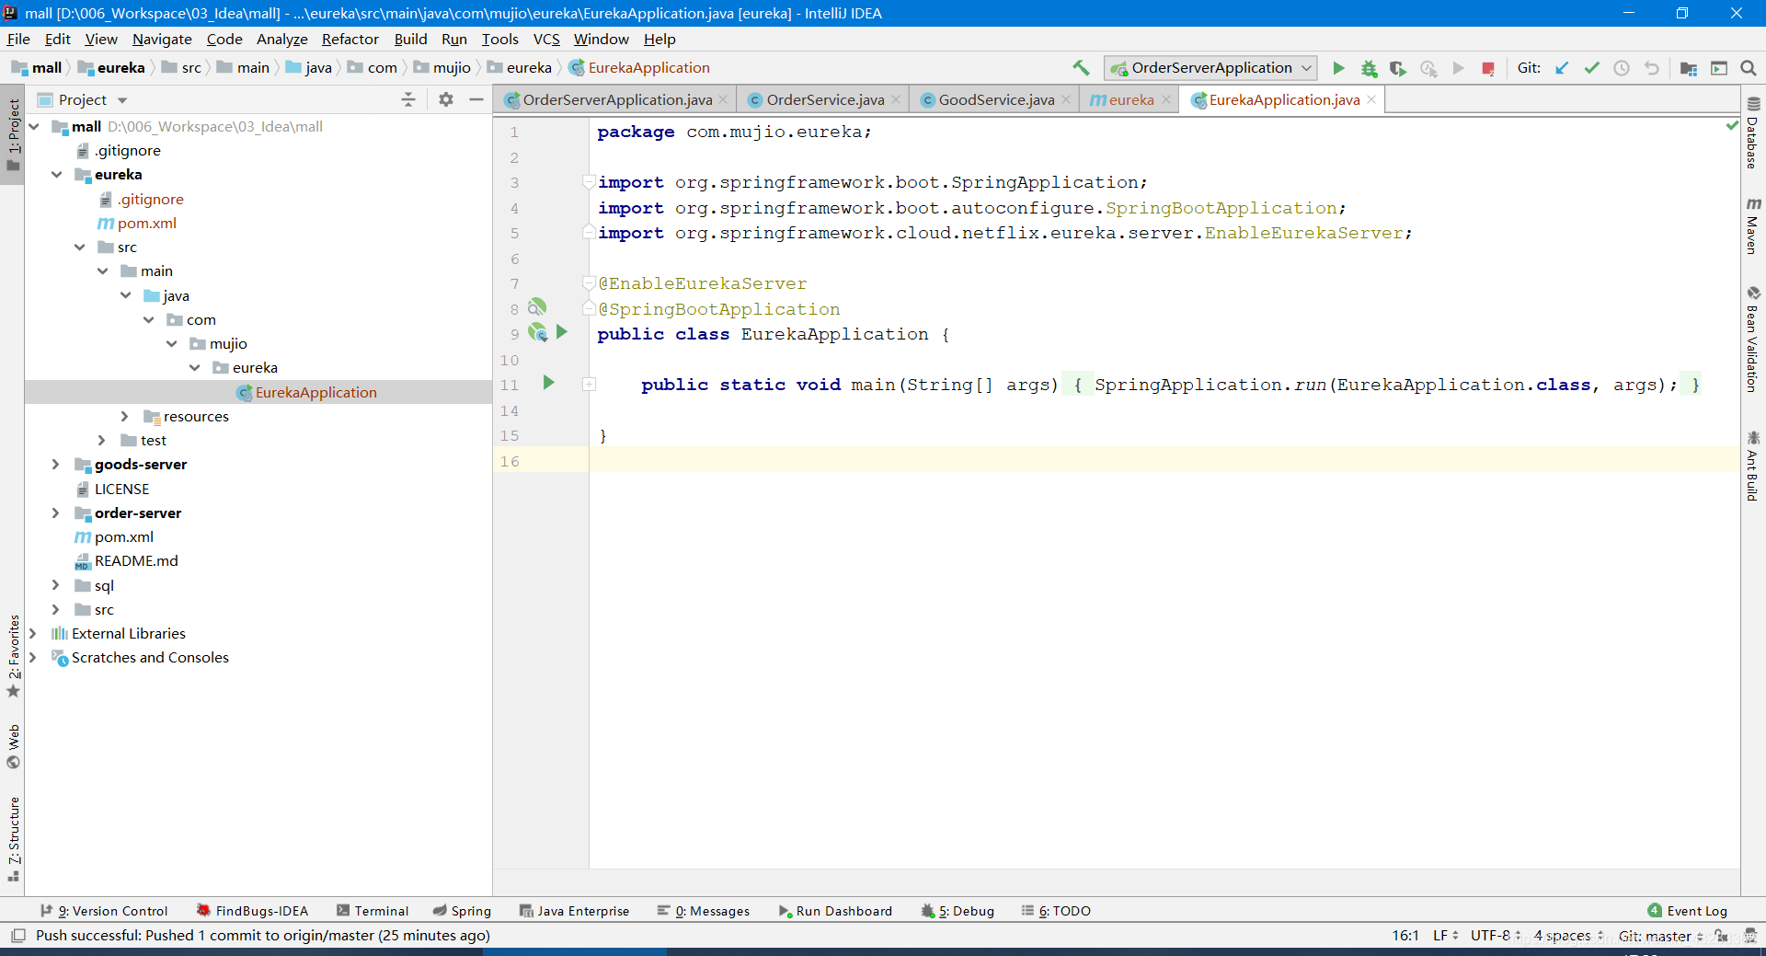
Task: Open the run configuration dropdown OrderServerApplication
Action: pyautogui.click(x=1211, y=68)
